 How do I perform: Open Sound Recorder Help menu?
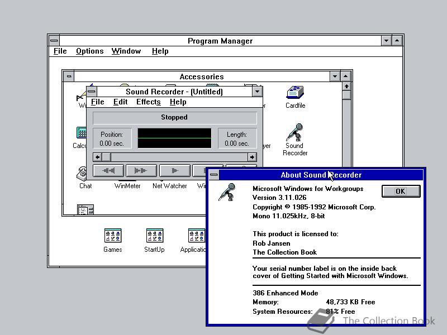pos(178,102)
